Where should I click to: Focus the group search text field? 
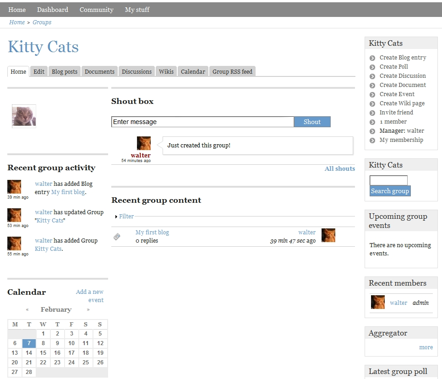388,180
